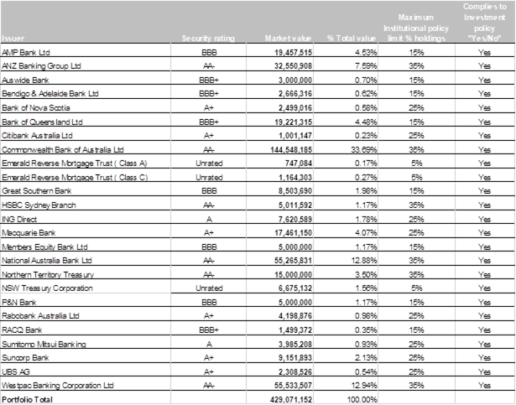Select the NSW Treasury Corporation cell
Screen dimensions: 516x405
pyautogui.click(x=47, y=288)
